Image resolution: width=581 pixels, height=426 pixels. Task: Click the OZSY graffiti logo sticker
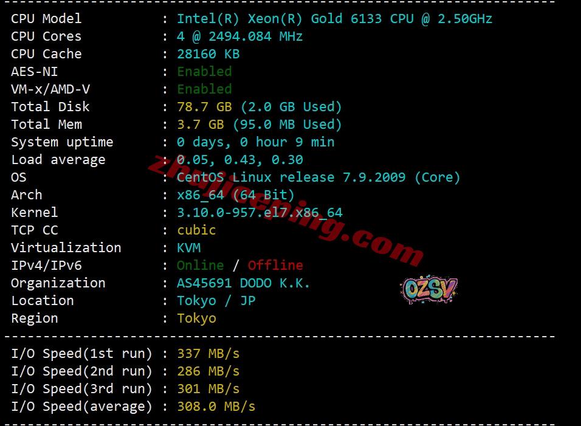(x=429, y=289)
